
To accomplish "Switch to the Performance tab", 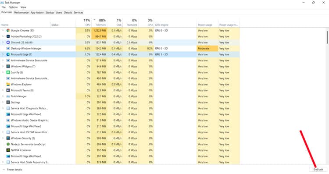I will pyautogui.click(x=21, y=13).
